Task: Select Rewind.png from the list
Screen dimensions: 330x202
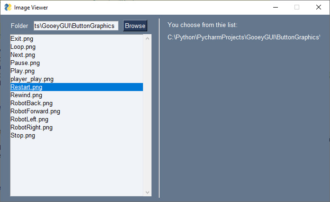Action: 26,95
